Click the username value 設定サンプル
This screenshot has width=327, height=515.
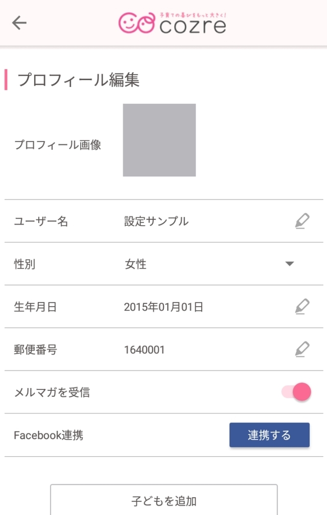point(156,221)
